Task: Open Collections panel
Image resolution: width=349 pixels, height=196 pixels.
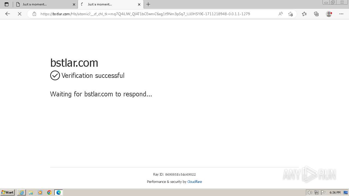Action: [x=316, y=14]
